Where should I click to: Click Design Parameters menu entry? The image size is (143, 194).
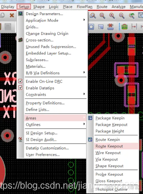[x=44, y=14]
